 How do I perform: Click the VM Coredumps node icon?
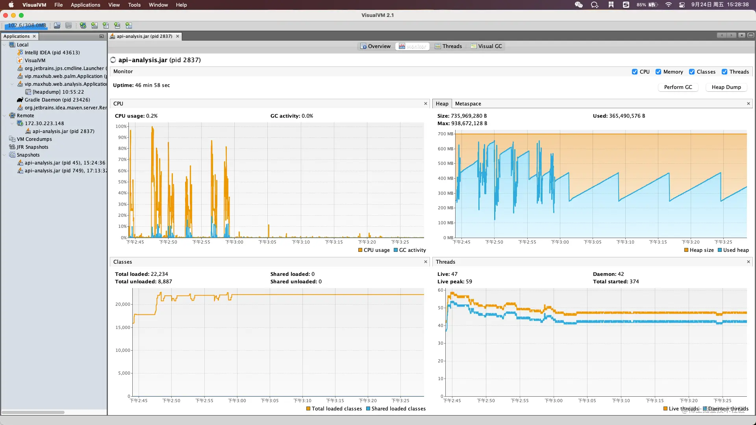point(12,139)
